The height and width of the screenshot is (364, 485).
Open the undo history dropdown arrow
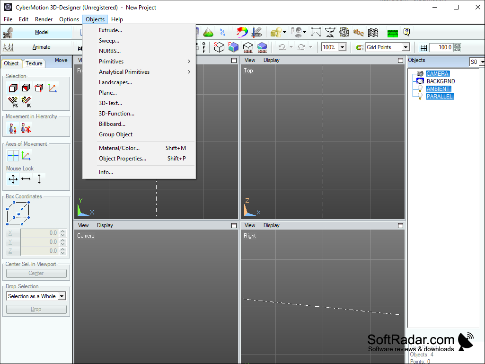point(291,47)
